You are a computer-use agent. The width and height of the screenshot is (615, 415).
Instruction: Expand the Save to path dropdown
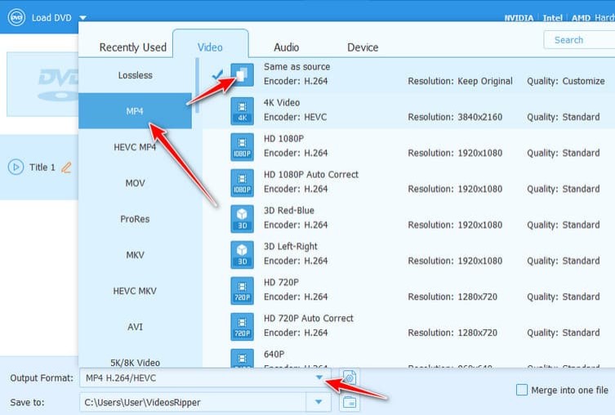pyautogui.click(x=318, y=402)
